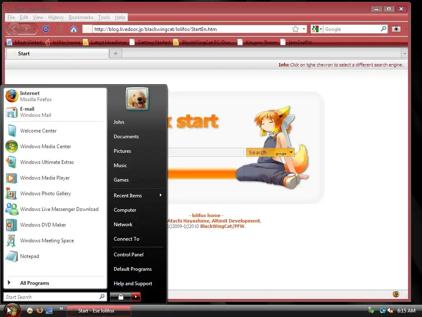Click Show Desktop quick launch icon

[49, 310]
